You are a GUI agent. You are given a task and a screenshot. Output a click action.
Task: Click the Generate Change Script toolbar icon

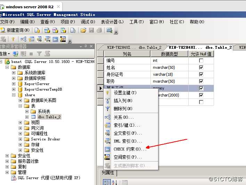pyautogui.click(x=3, y=39)
